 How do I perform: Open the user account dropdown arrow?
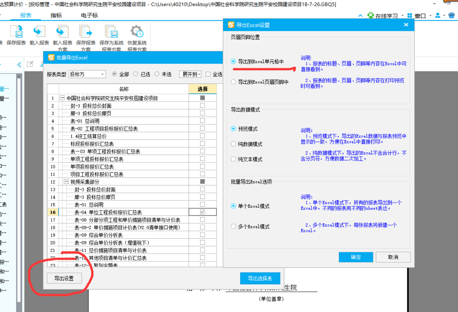click(444, 15)
